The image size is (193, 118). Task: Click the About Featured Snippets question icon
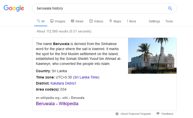point(117,114)
